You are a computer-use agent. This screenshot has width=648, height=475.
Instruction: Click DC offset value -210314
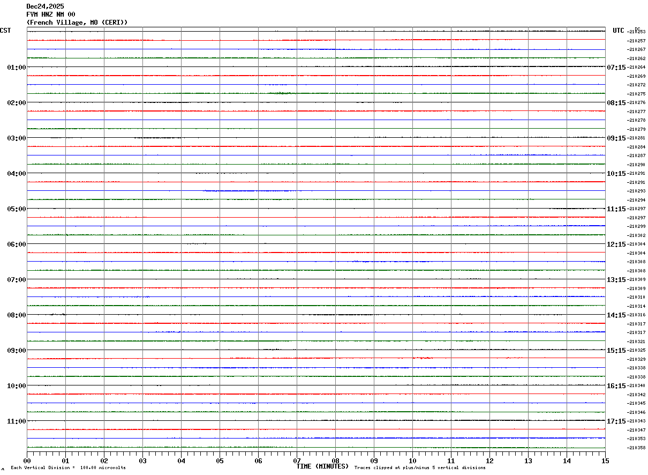pyautogui.click(x=636, y=306)
